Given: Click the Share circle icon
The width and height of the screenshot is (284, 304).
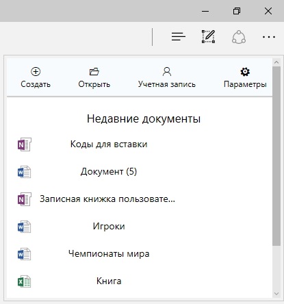Looking at the screenshot, I should [239, 37].
